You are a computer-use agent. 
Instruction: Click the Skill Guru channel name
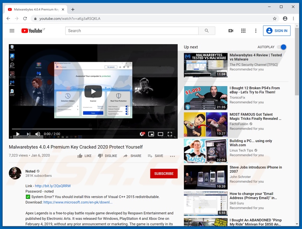click(237, 203)
